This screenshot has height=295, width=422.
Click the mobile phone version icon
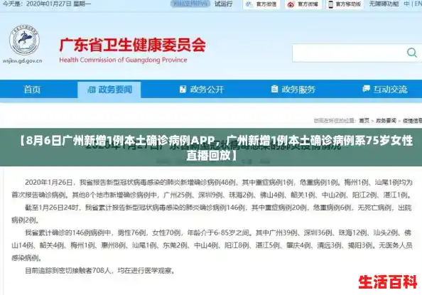(x=331, y=4)
